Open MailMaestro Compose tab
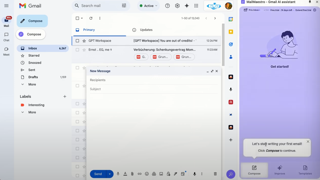This screenshot has width=320, height=180. (x=254, y=170)
